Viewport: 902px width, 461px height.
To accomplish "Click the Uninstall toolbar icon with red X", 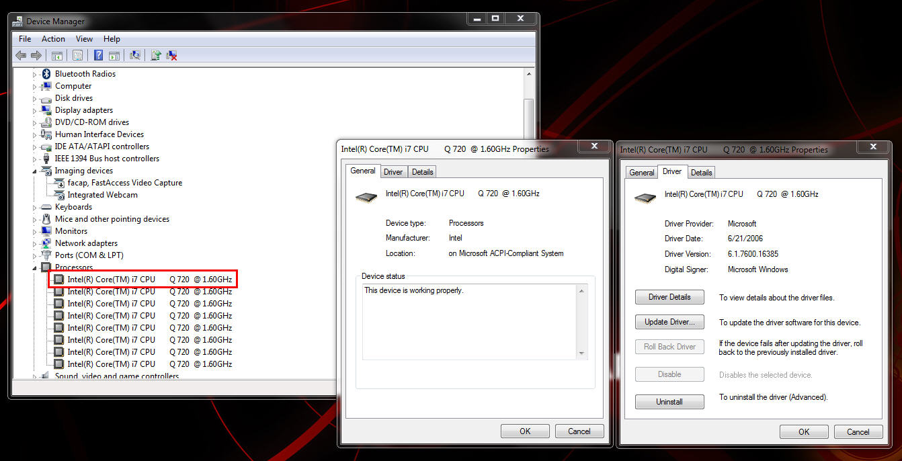I will coord(171,55).
